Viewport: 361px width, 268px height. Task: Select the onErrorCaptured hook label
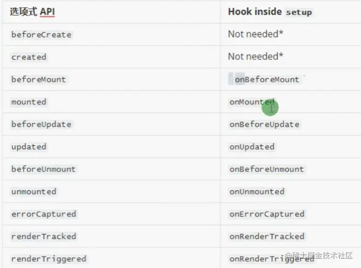click(267, 214)
